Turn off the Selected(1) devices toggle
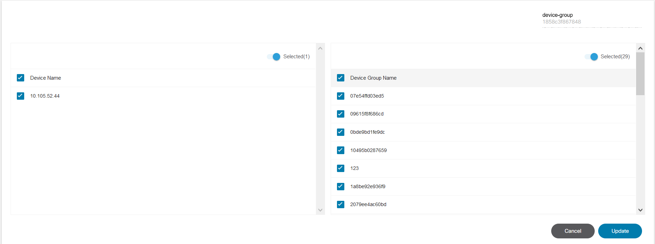This screenshot has width=655, height=244. (x=274, y=57)
